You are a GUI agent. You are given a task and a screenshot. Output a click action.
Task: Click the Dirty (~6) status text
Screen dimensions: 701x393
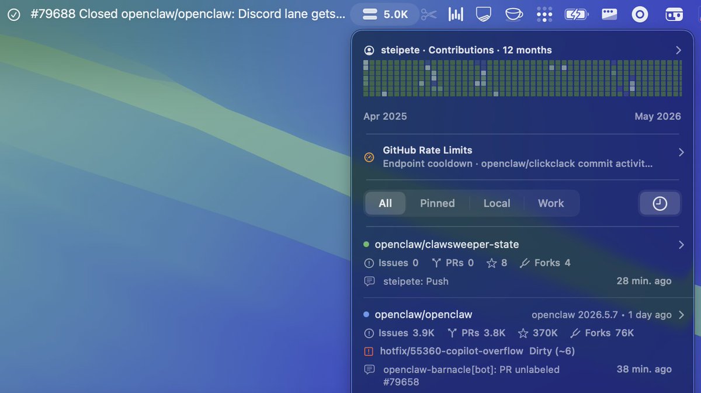click(552, 351)
